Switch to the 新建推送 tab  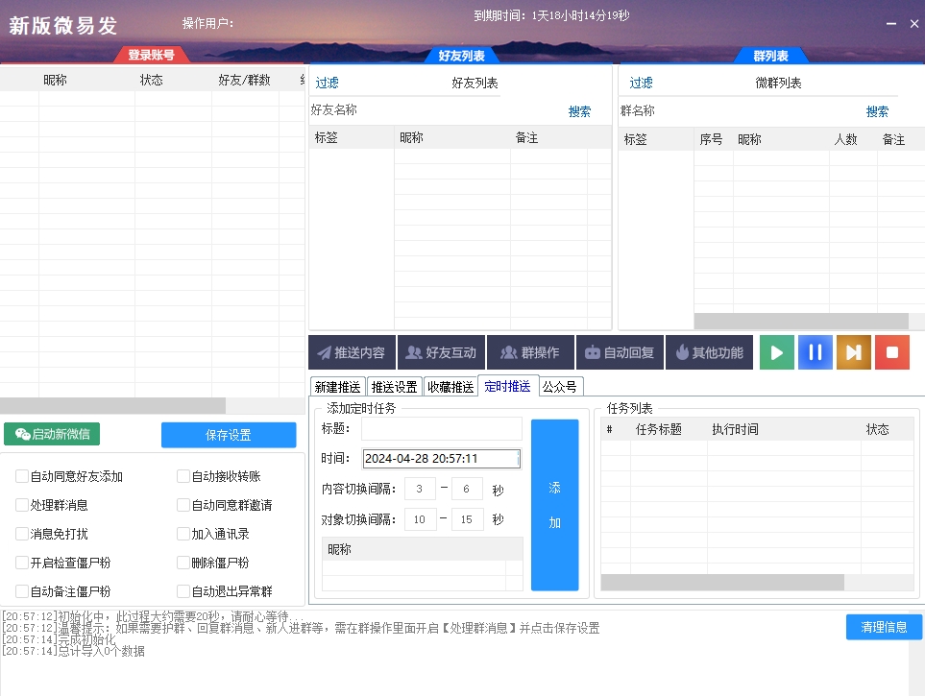337,386
